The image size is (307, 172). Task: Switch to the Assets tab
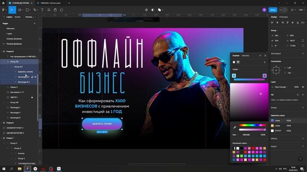17,17
